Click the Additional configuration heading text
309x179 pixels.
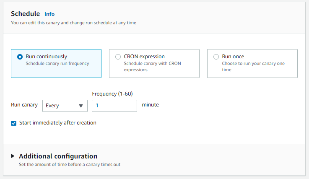(x=58, y=156)
